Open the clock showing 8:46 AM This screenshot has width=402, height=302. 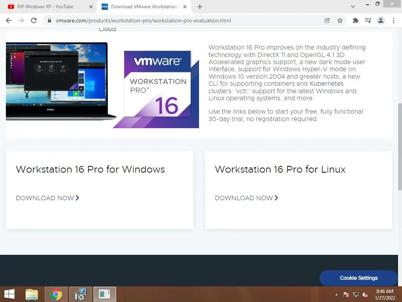coord(385,295)
